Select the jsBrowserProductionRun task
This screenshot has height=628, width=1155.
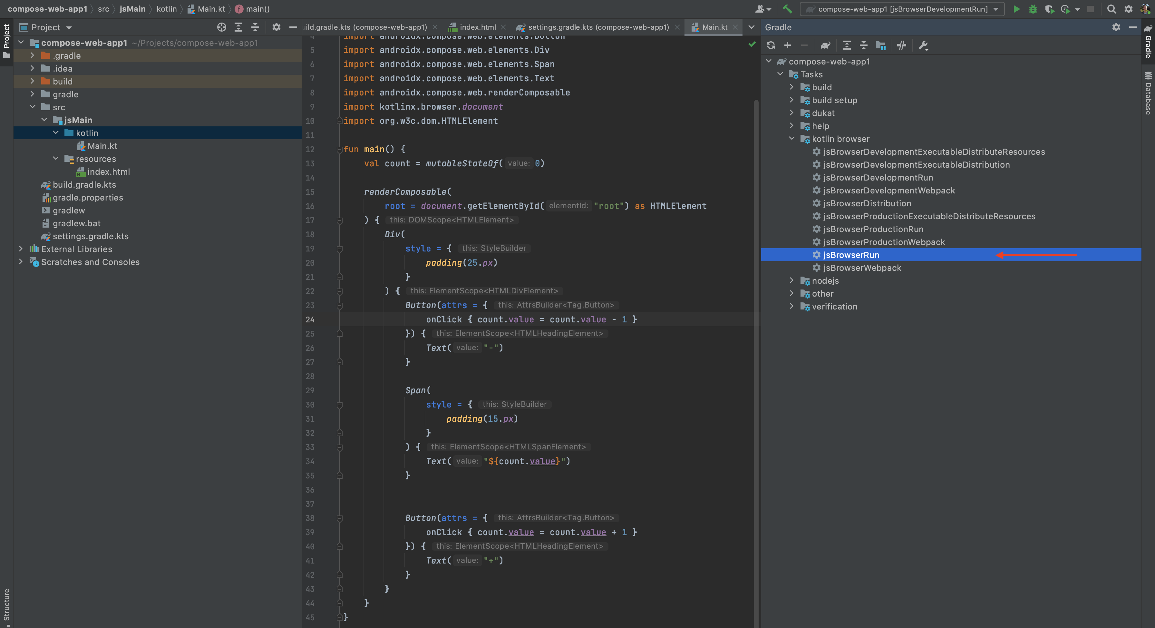coord(873,229)
